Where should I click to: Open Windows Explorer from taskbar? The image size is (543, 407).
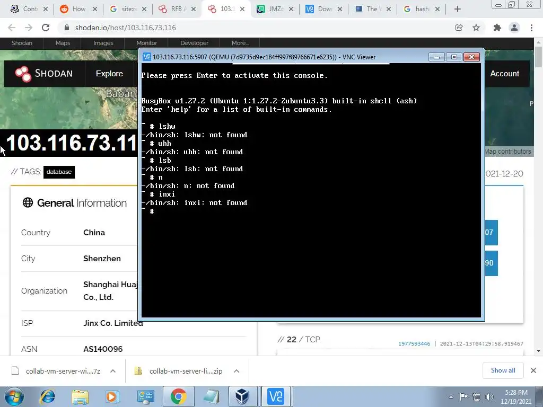80,396
